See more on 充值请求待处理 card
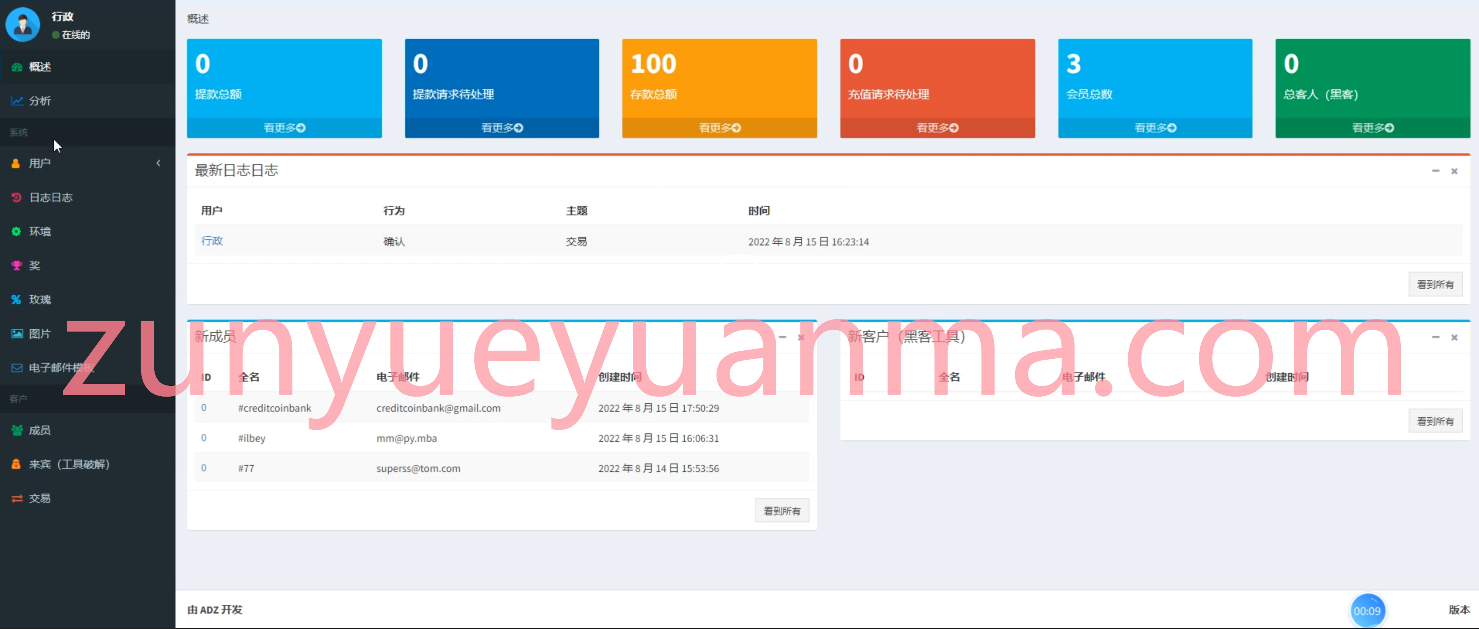 tap(937, 128)
